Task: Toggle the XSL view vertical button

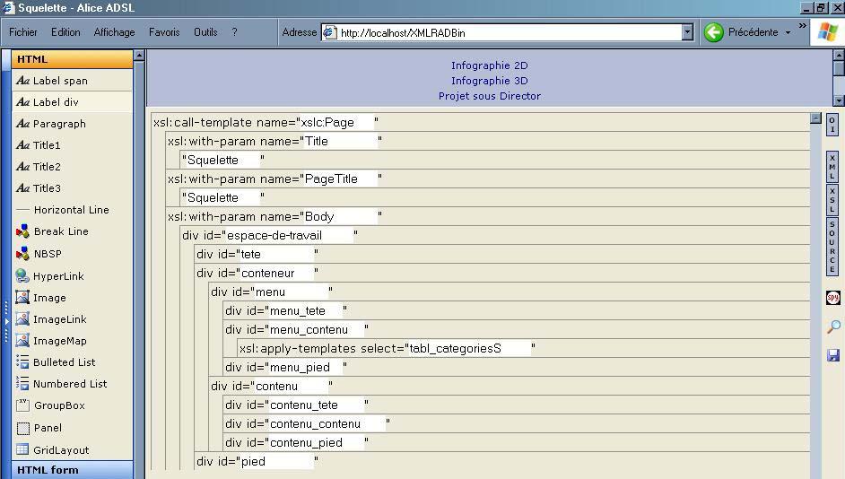Action: [x=832, y=199]
